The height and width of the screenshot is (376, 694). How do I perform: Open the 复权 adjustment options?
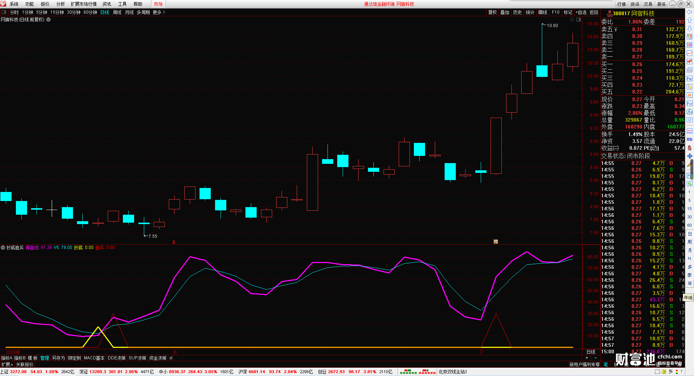(493, 12)
